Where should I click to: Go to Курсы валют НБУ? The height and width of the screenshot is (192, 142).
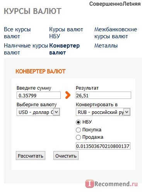tap(66, 33)
